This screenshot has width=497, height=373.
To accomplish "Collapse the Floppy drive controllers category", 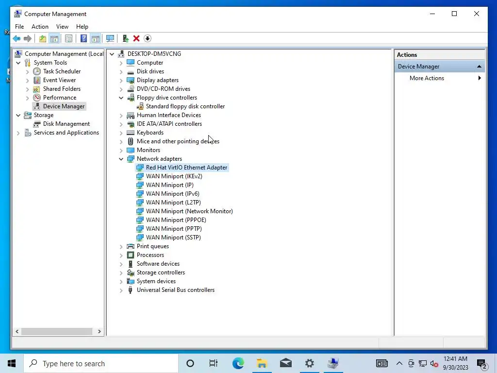I will coord(121,98).
